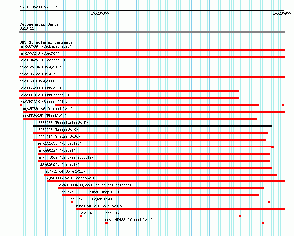Image resolution: width=294 pixels, height=236 pixels.
Task: Click the thin line of nsv1145423
Action: click(185, 223)
